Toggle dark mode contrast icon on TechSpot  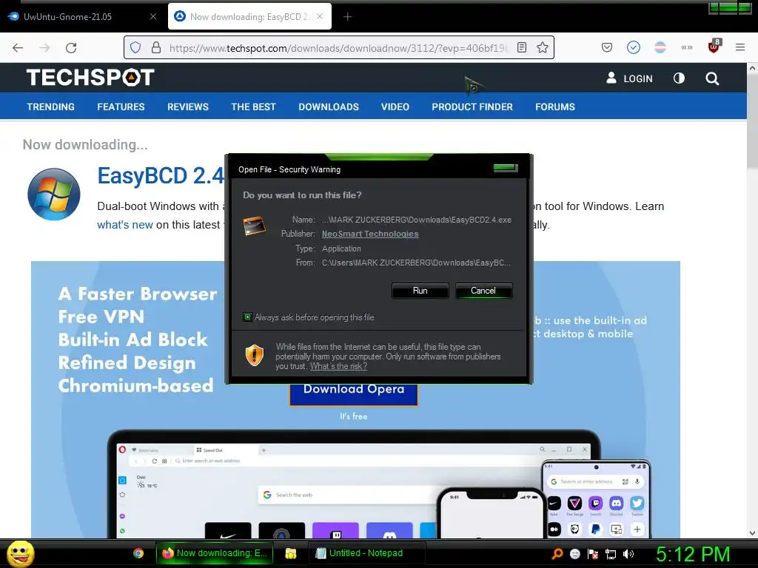click(679, 78)
